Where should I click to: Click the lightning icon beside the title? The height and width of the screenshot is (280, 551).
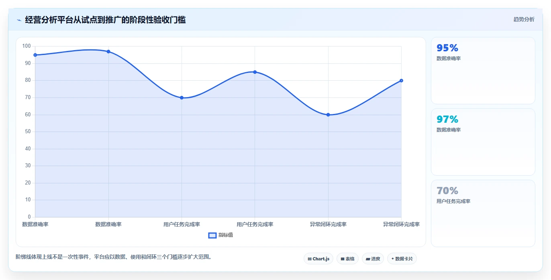(19, 20)
